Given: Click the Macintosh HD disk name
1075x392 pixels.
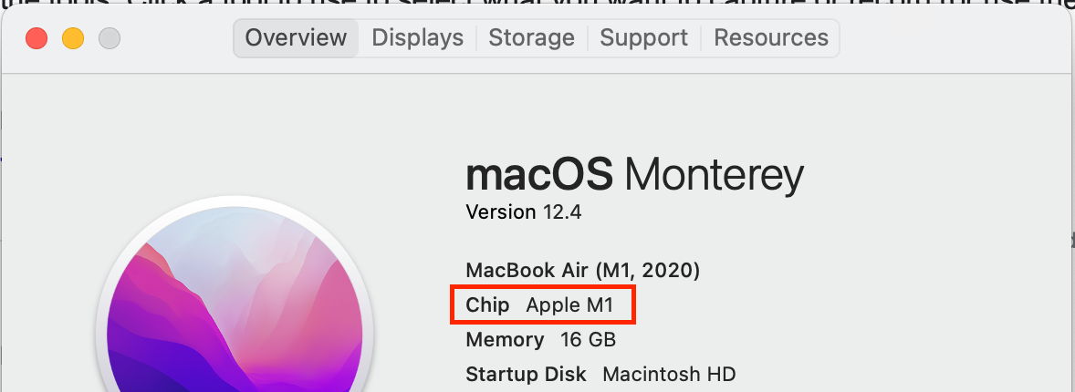Looking at the screenshot, I should (x=669, y=375).
